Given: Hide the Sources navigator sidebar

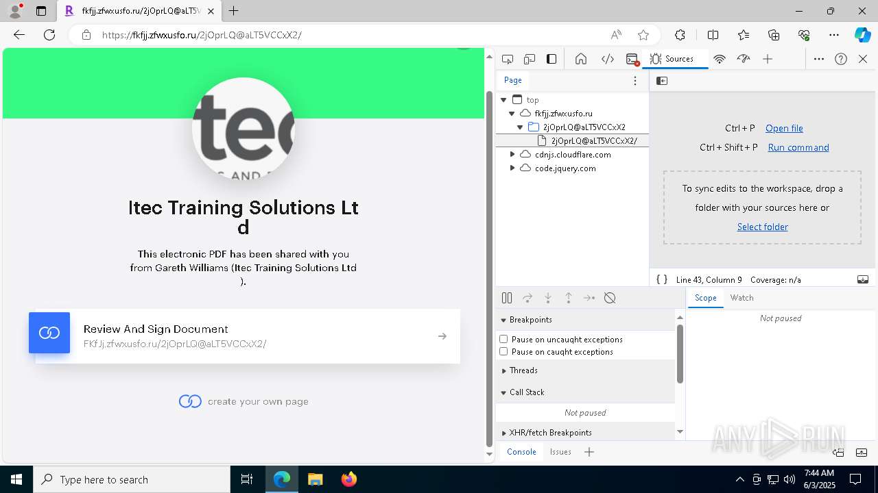Looking at the screenshot, I should pos(662,81).
